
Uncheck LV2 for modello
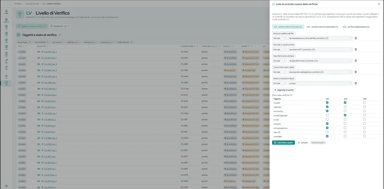point(345,103)
